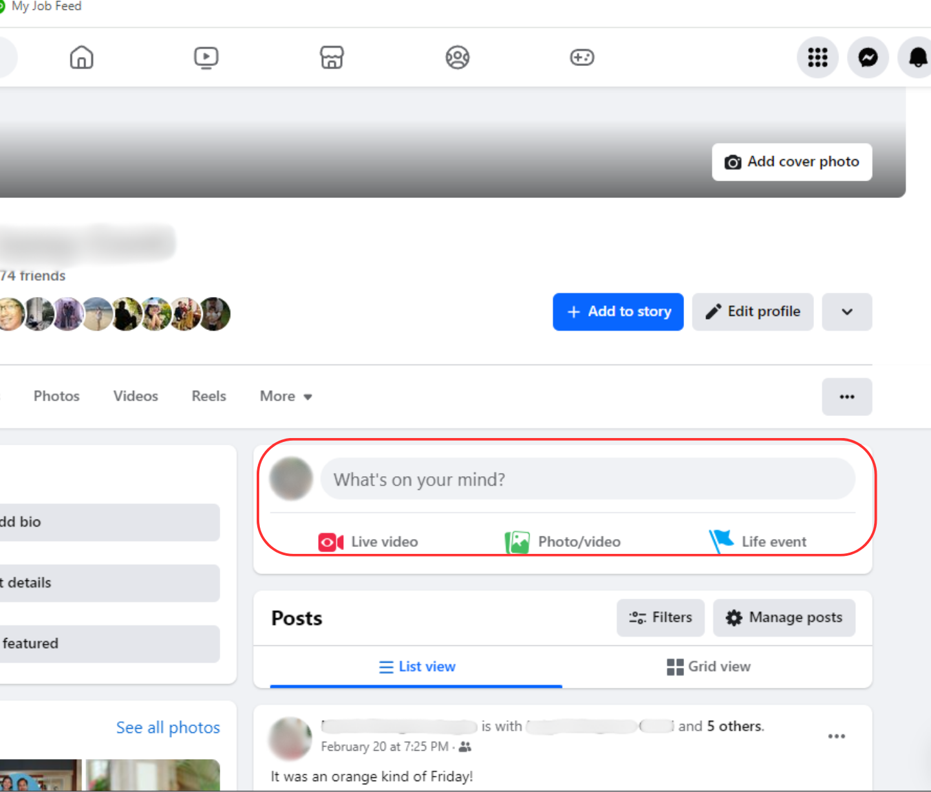This screenshot has height=792, width=931.
Task: Click the post author's avatar
Action: pyautogui.click(x=290, y=738)
